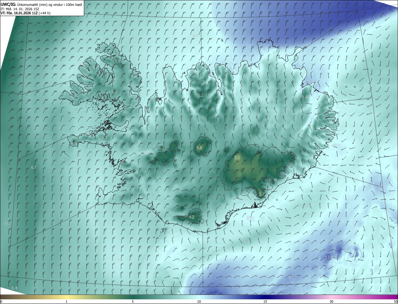The width and height of the screenshot is (398, 304).
Task: Click the 9.3 value north of Iceland
Action: 195,36
